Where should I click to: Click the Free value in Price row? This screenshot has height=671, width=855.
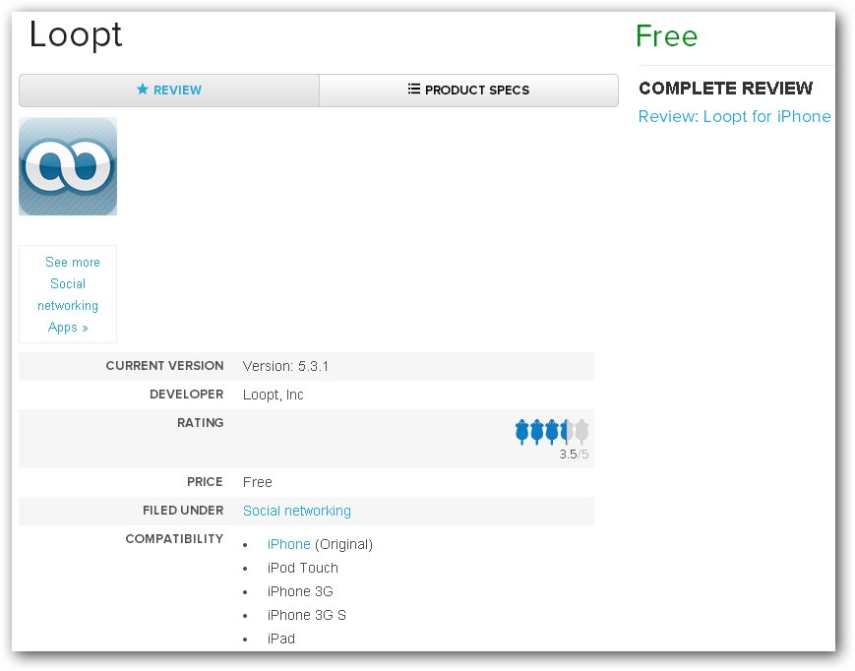pyautogui.click(x=258, y=482)
